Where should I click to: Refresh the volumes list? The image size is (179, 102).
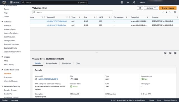[140, 8]
